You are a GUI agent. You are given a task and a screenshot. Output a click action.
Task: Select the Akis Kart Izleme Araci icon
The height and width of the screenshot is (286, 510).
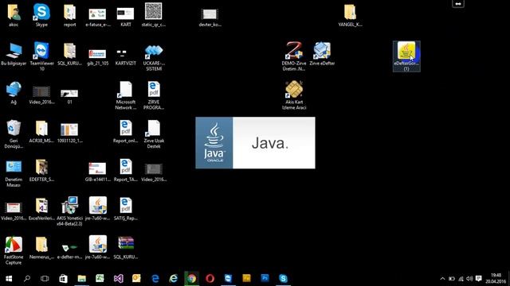tap(294, 95)
